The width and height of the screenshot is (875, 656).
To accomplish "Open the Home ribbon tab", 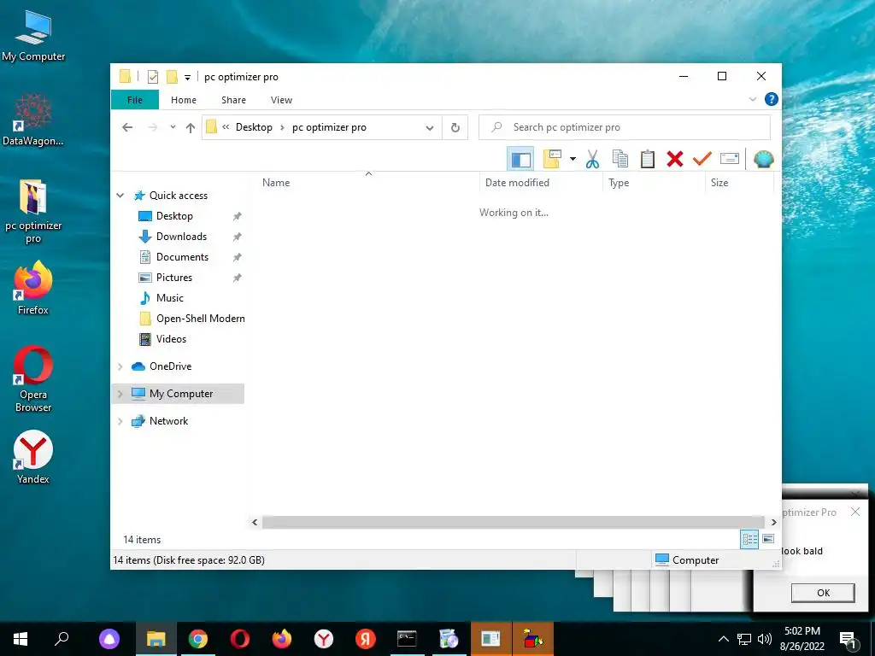I will (184, 100).
